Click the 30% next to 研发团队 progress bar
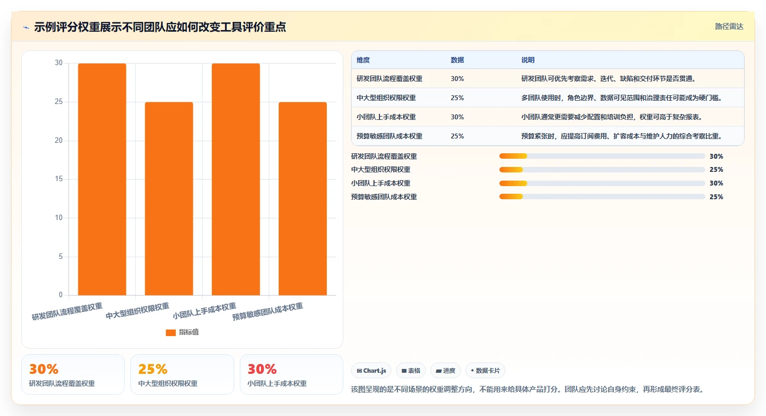Screen dimensions: 766x416 click(x=716, y=156)
